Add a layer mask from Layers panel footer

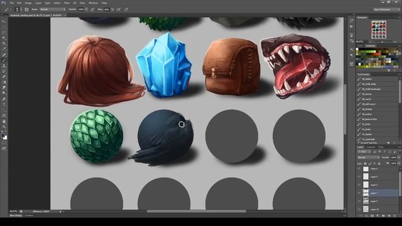click(372, 216)
